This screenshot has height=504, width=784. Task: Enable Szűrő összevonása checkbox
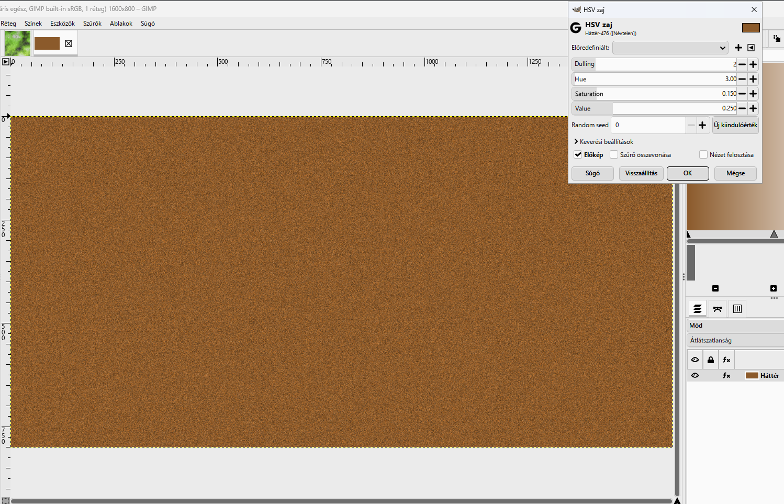pos(614,154)
